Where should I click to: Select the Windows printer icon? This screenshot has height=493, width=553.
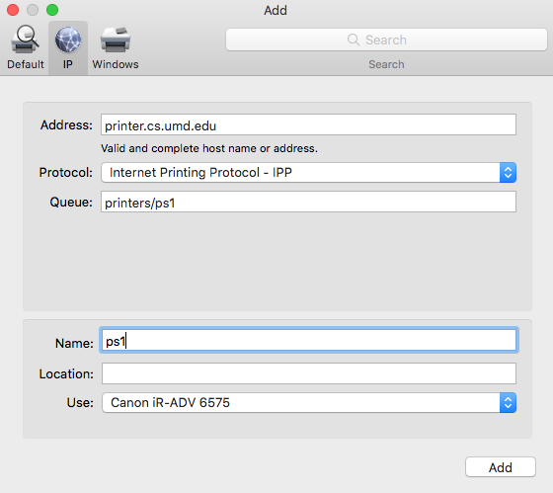point(116,40)
